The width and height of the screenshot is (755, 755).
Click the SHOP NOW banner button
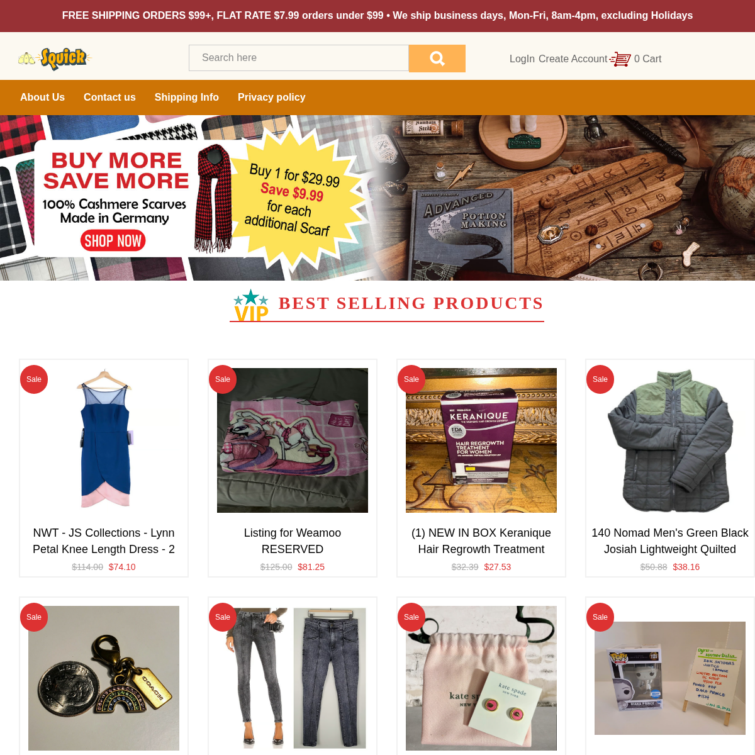113,240
